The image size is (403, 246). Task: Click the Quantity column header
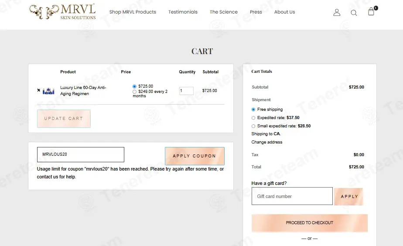(x=187, y=72)
